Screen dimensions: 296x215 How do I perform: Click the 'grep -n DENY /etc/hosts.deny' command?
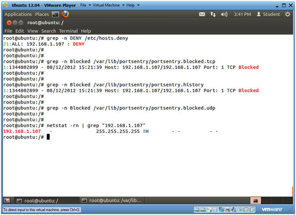[87, 38]
